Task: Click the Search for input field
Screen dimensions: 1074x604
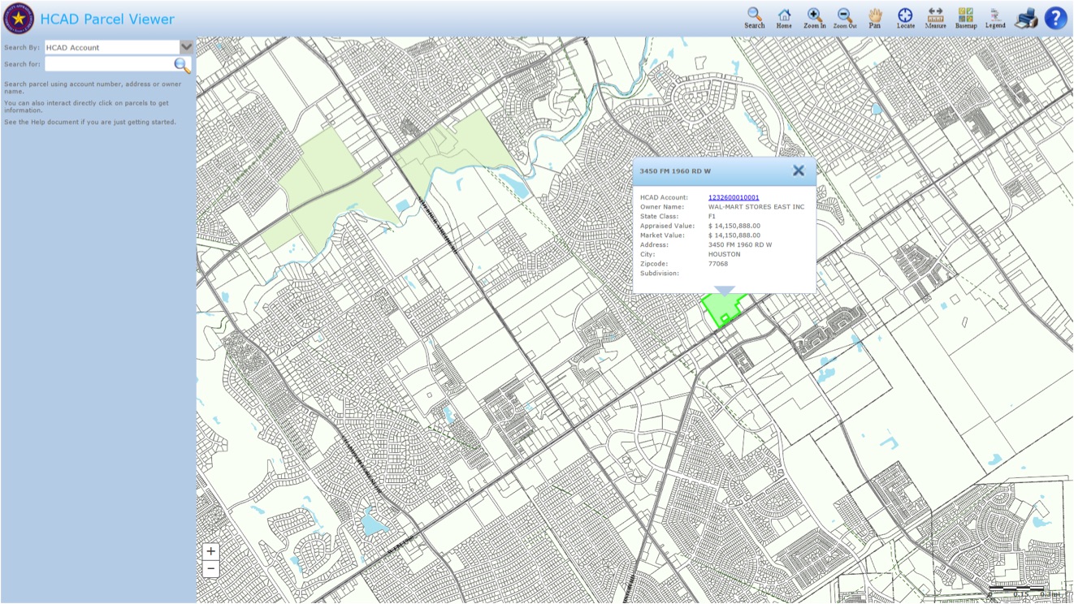Action: pyautogui.click(x=109, y=64)
